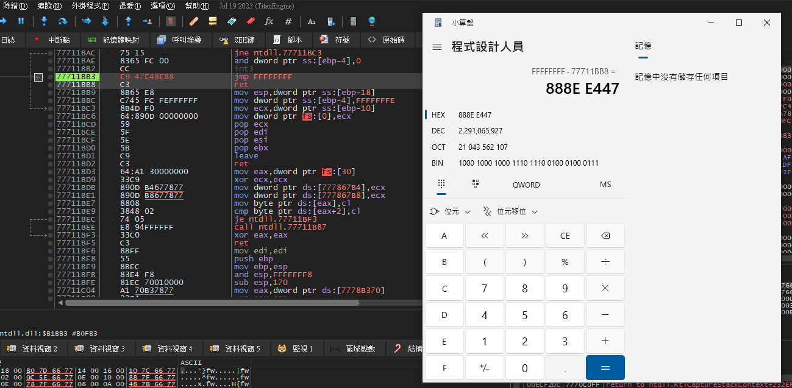Open the 外掛程式(P) menu
Screen dimensions: 792x388
[x=90, y=6]
